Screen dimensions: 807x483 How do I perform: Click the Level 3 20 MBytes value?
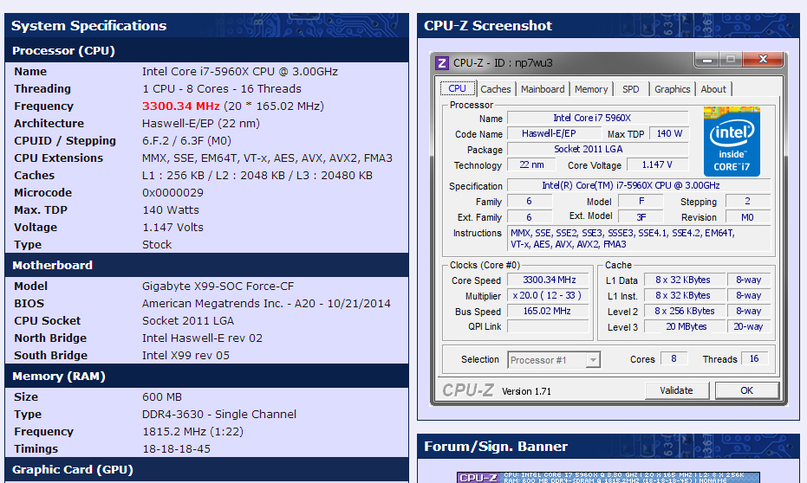[x=685, y=327]
